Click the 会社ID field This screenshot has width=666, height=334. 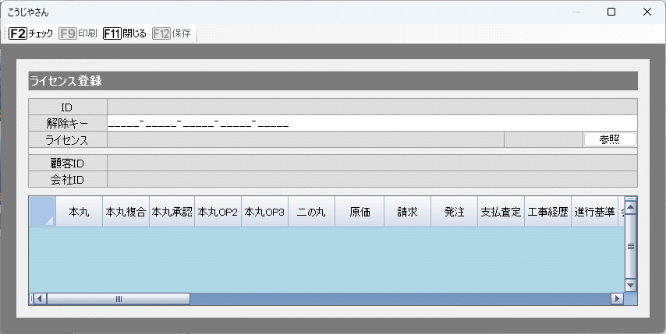[372, 179]
